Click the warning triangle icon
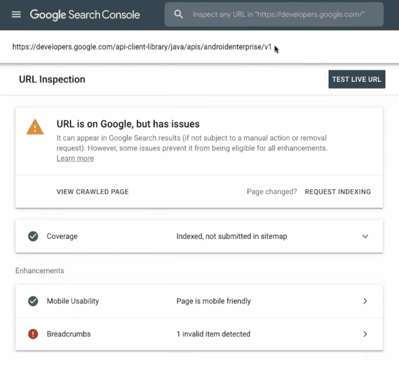 35,126
